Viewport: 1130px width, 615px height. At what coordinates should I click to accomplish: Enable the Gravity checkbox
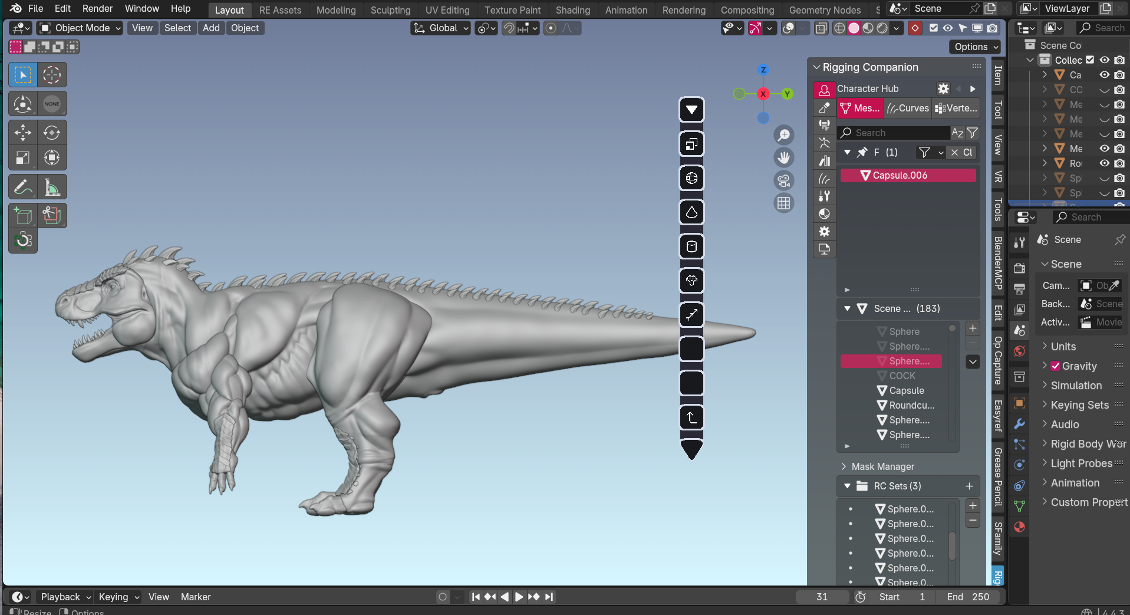point(1055,366)
